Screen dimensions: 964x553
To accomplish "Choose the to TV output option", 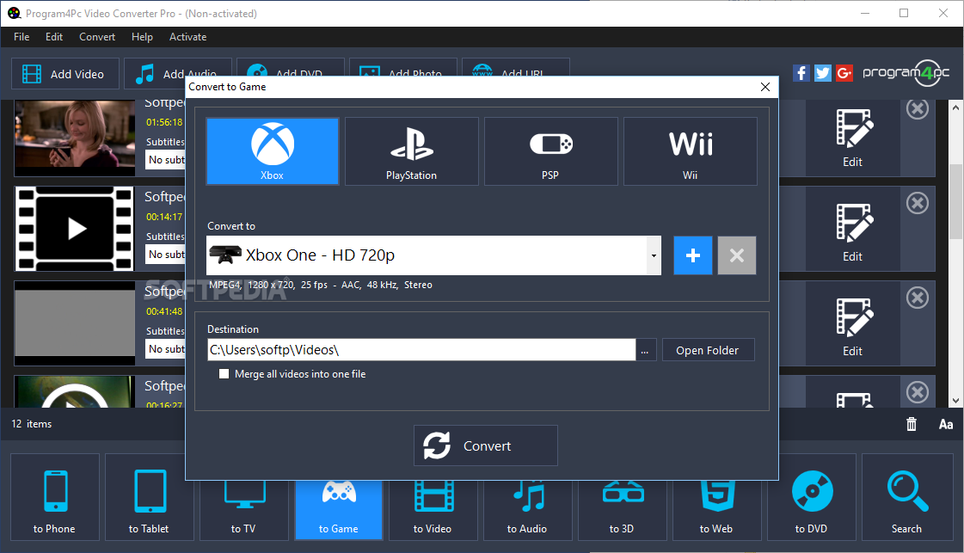I will click(x=244, y=511).
